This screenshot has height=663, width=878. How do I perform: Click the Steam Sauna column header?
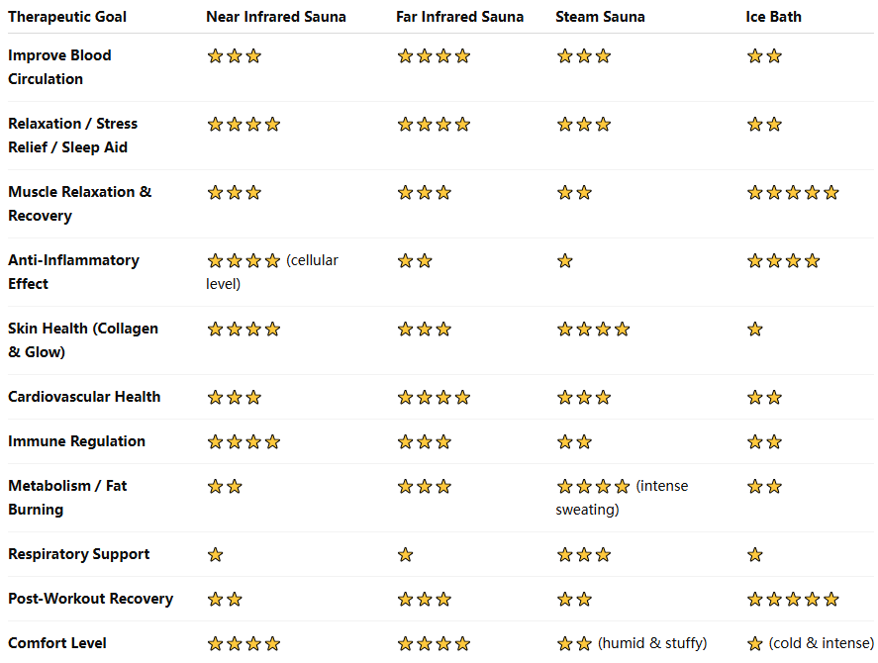point(600,17)
